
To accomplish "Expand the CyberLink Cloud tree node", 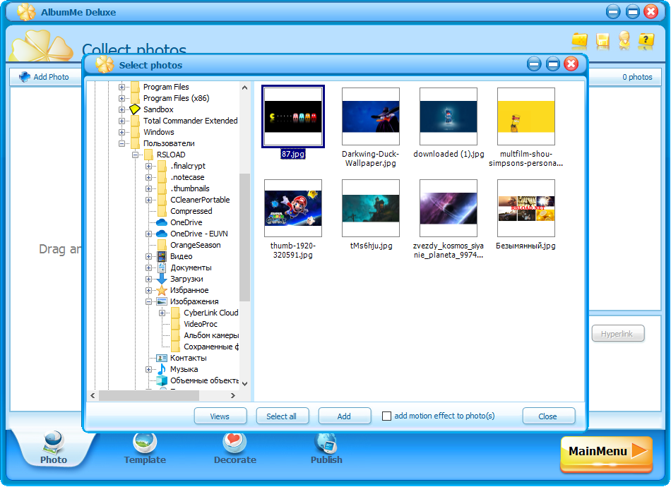I will tap(162, 313).
